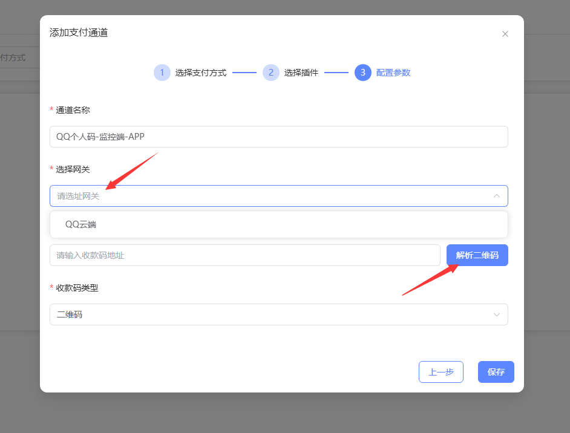
Task: Click the 选择支付方式 step label
Action: [201, 73]
